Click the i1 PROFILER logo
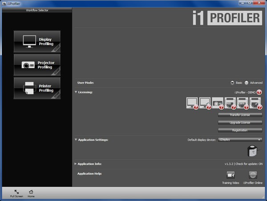The width and height of the screenshot is (267, 201). [x=227, y=18]
